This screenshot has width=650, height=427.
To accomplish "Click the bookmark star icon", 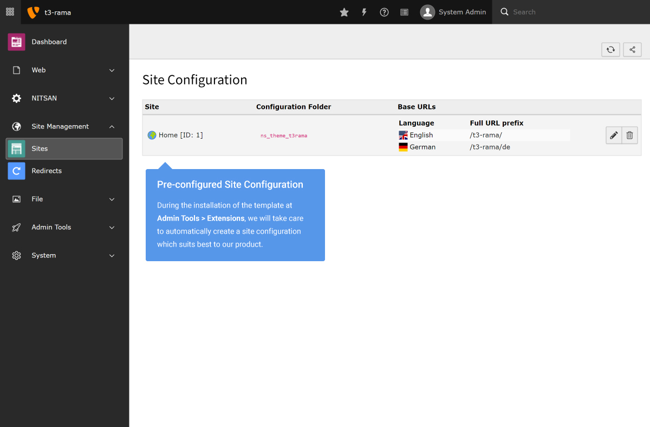I will (x=344, y=12).
